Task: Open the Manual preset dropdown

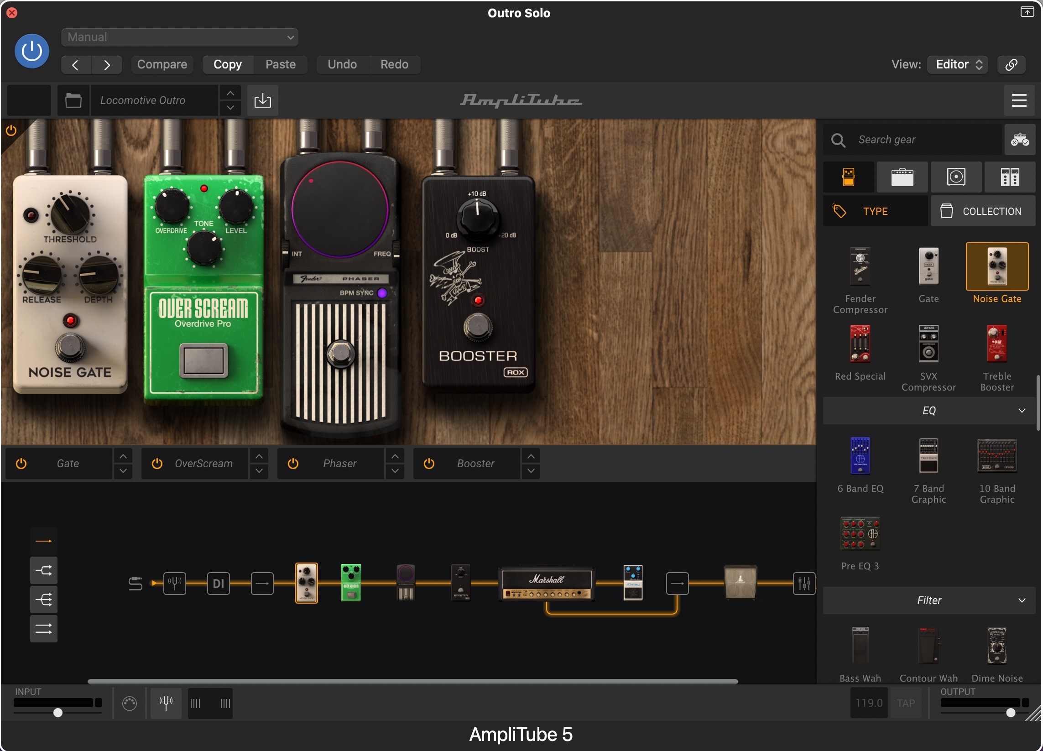Action: tap(179, 37)
